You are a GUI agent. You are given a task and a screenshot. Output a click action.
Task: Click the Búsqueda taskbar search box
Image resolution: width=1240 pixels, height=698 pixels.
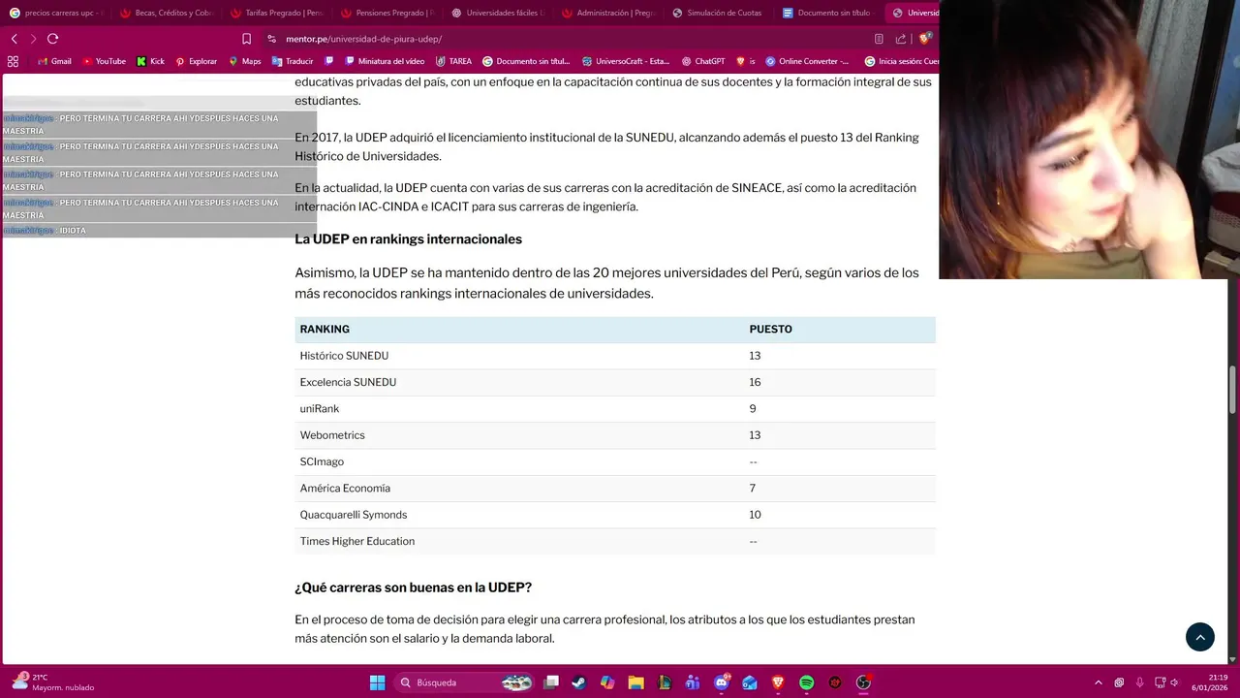pyautogui.click(x=465, y=682)
